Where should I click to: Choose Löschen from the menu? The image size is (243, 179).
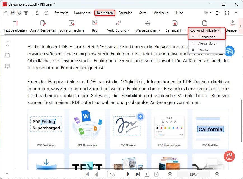point(207,50)
